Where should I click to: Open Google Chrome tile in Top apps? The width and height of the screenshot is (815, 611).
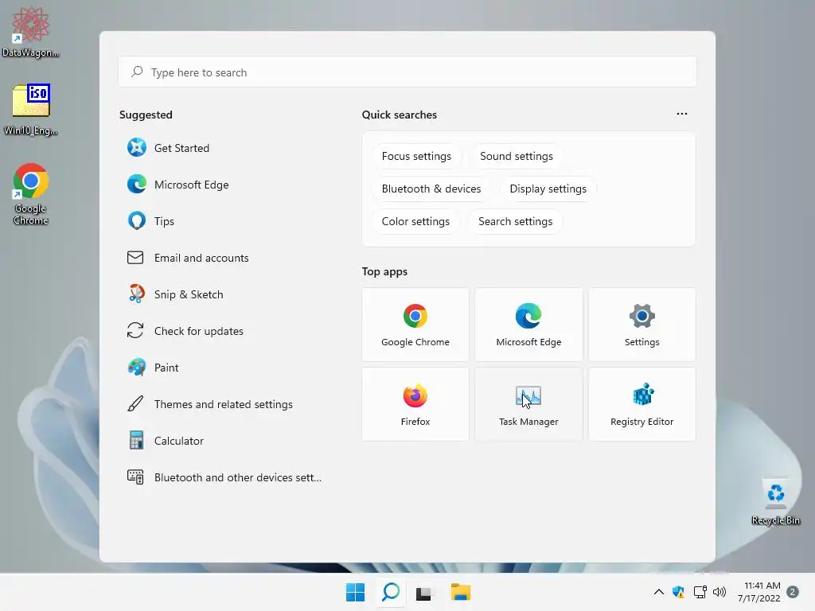coord(415,325)
